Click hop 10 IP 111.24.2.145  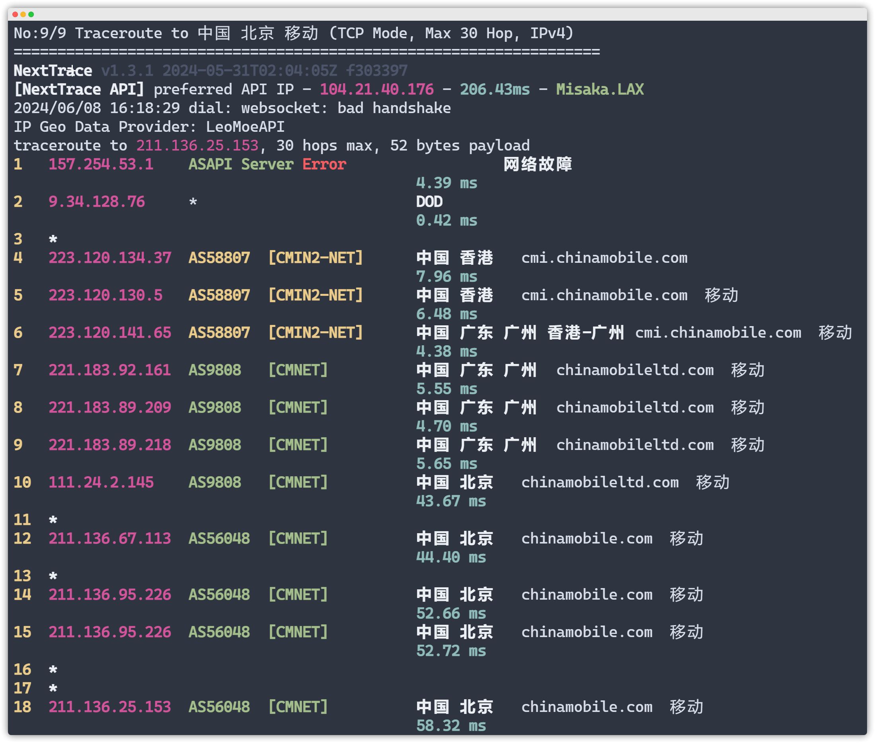[x=101, y=482]
